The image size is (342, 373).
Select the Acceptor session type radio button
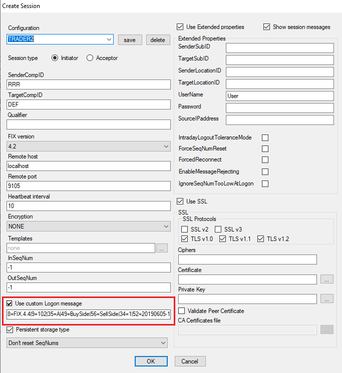coord(90,58)
